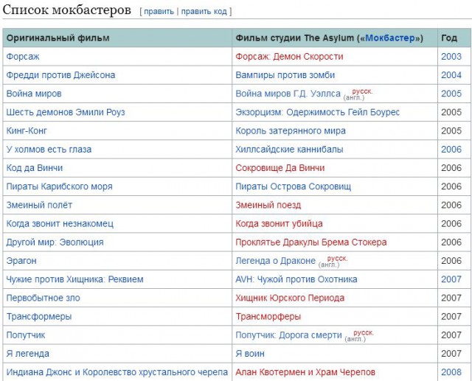This screenshot has width=472, height=381.
Task: Open 'Война миров Г.Д. Уэллса' link
Action: (288, 94)
